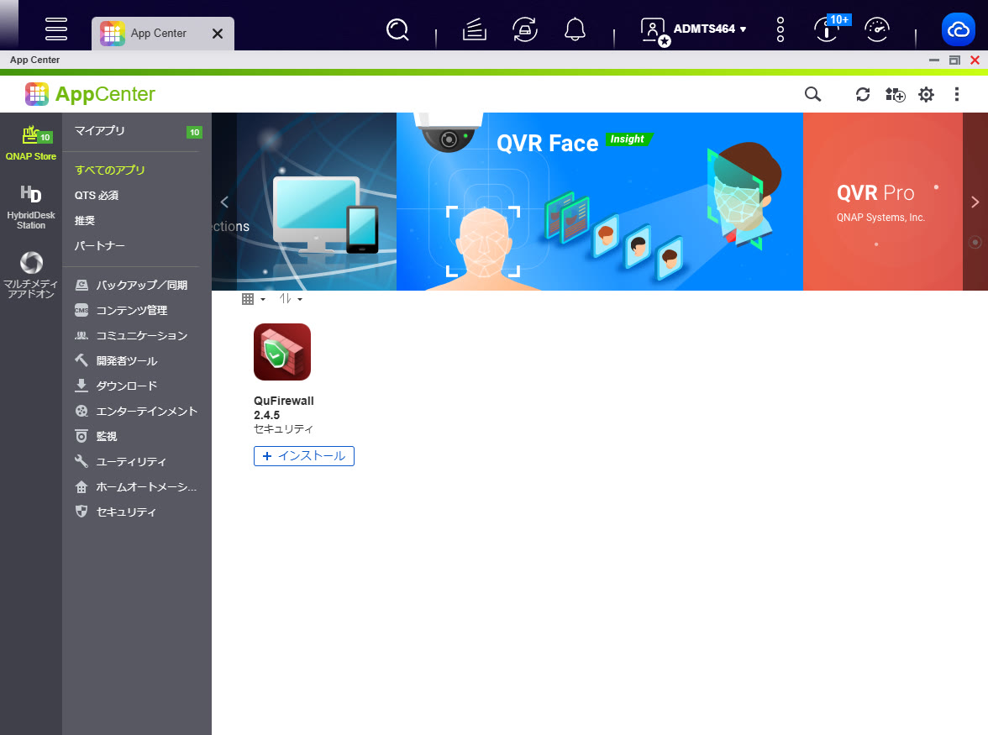The image size is (988, 735).
Task: Close the App Center tab in the taskbar
Action: click(x=218, y=34)
